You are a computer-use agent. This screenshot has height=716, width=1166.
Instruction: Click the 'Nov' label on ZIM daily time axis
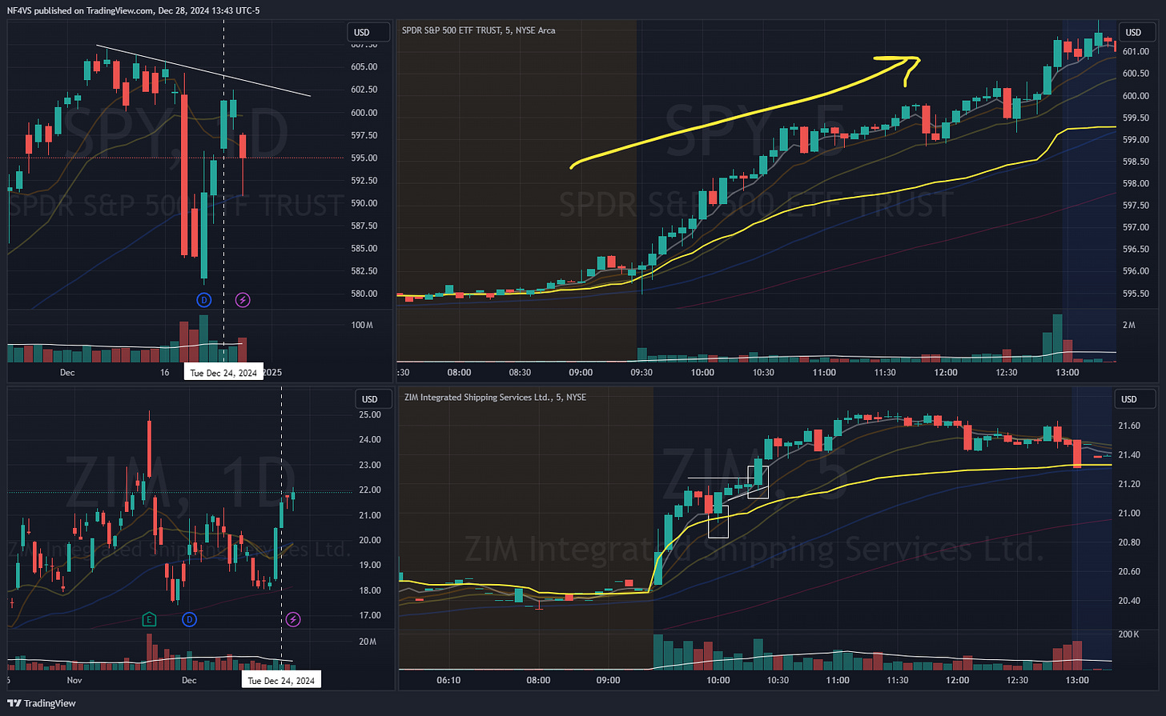pos(74,681)
